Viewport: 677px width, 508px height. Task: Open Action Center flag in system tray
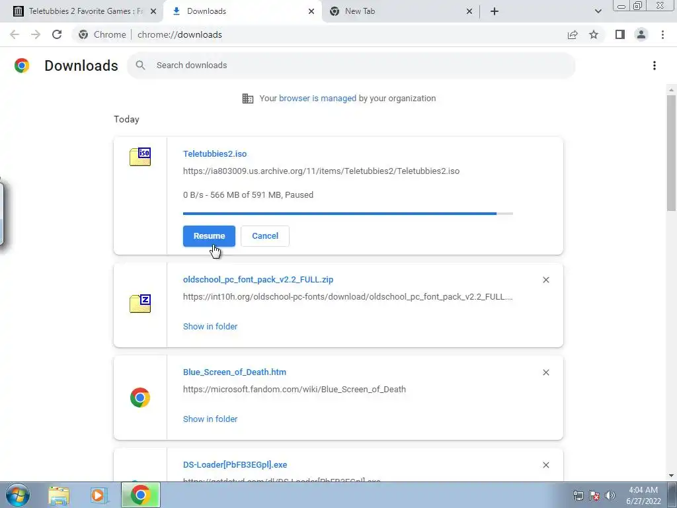pyautogui.click(x=594, y=495)
